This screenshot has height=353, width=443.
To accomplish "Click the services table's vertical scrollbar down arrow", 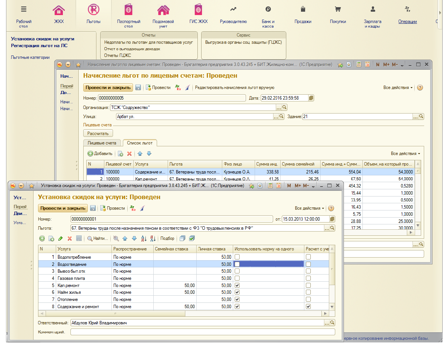I will pyautogui.click(x=332, y=307).
